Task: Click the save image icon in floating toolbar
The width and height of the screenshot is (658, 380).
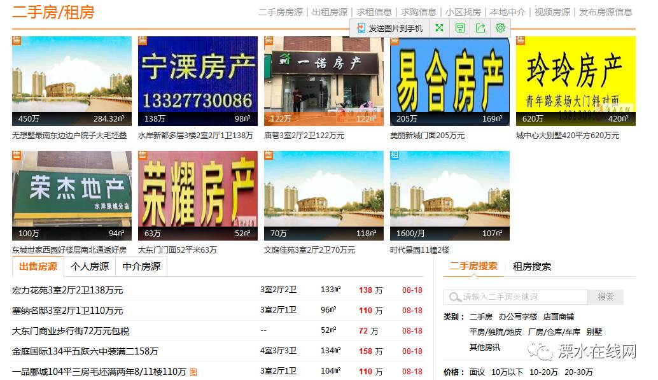Action: [x=460, y=28]
